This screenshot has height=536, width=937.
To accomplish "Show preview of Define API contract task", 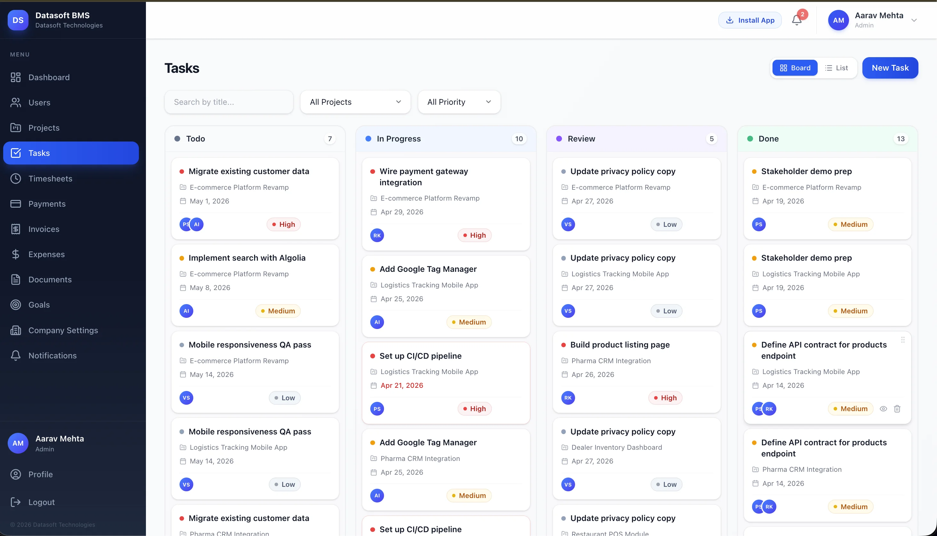I will point(884,409).
